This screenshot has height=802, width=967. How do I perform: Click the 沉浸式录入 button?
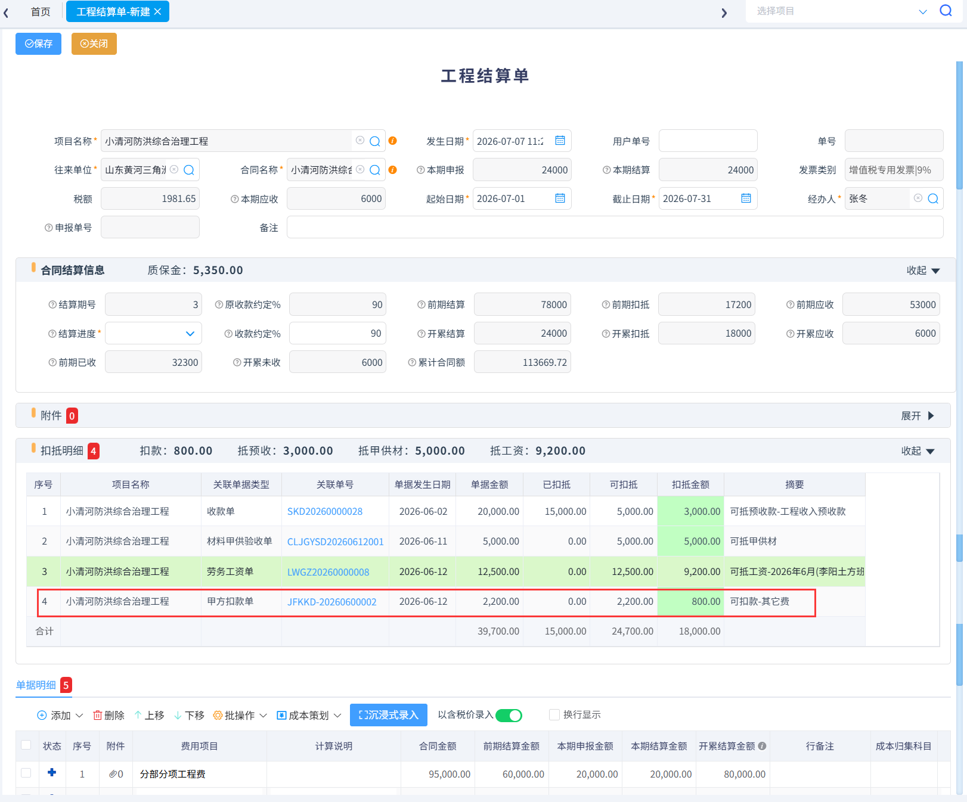[389, 715]
